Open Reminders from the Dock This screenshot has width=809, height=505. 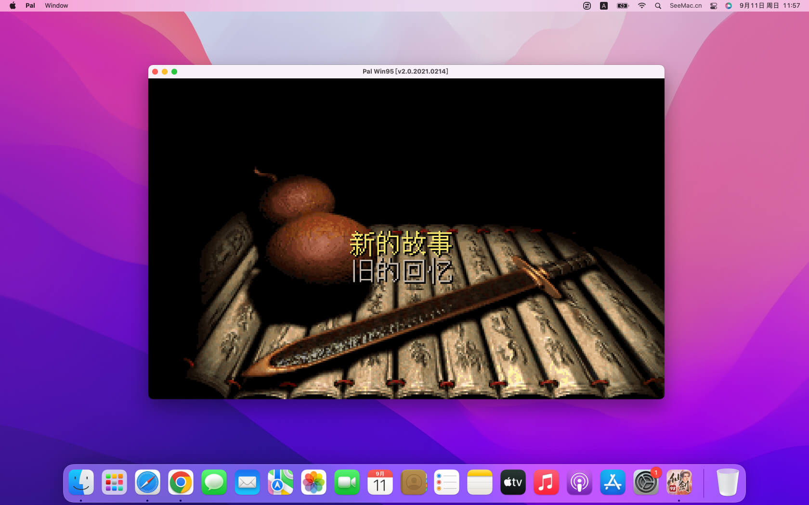click(446, 482)
